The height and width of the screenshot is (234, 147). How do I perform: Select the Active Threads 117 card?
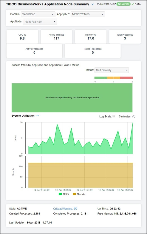tap(56, 37)
